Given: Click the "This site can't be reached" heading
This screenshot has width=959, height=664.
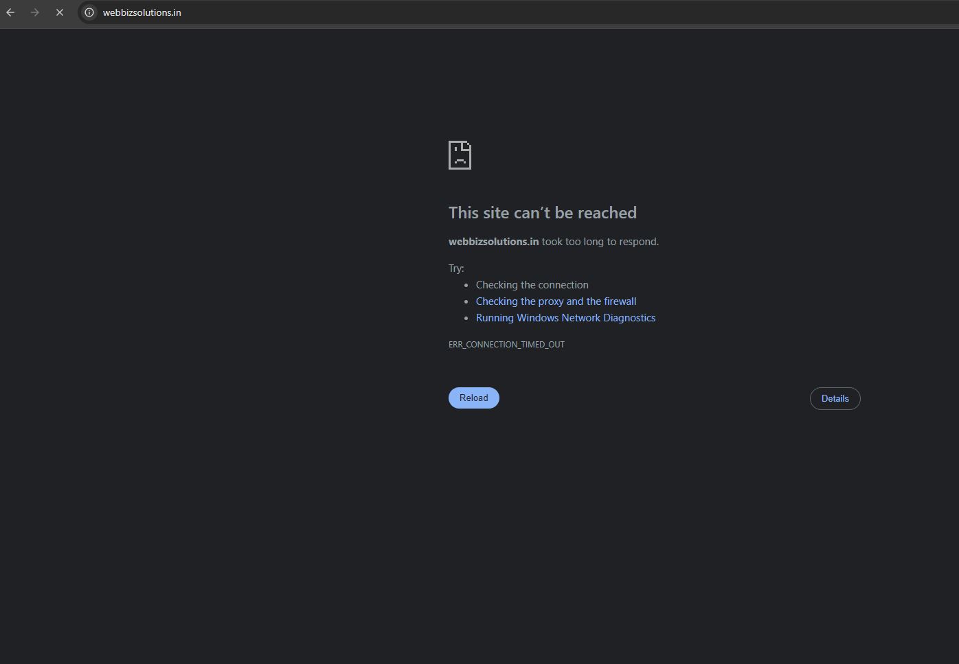Looking at the screenshot, I should pyautogui.click(x=542, y=213).
